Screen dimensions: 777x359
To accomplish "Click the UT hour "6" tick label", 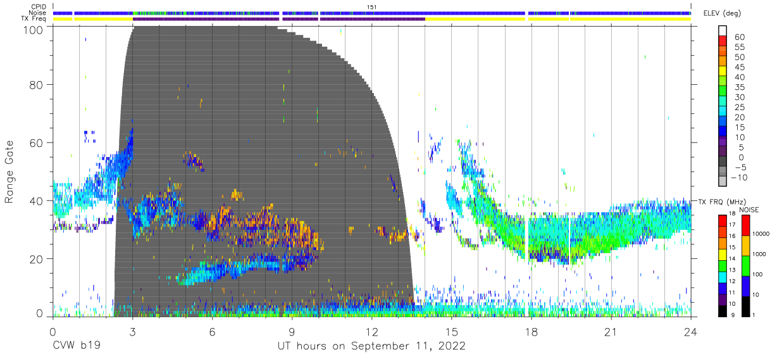I will [213, 331].
